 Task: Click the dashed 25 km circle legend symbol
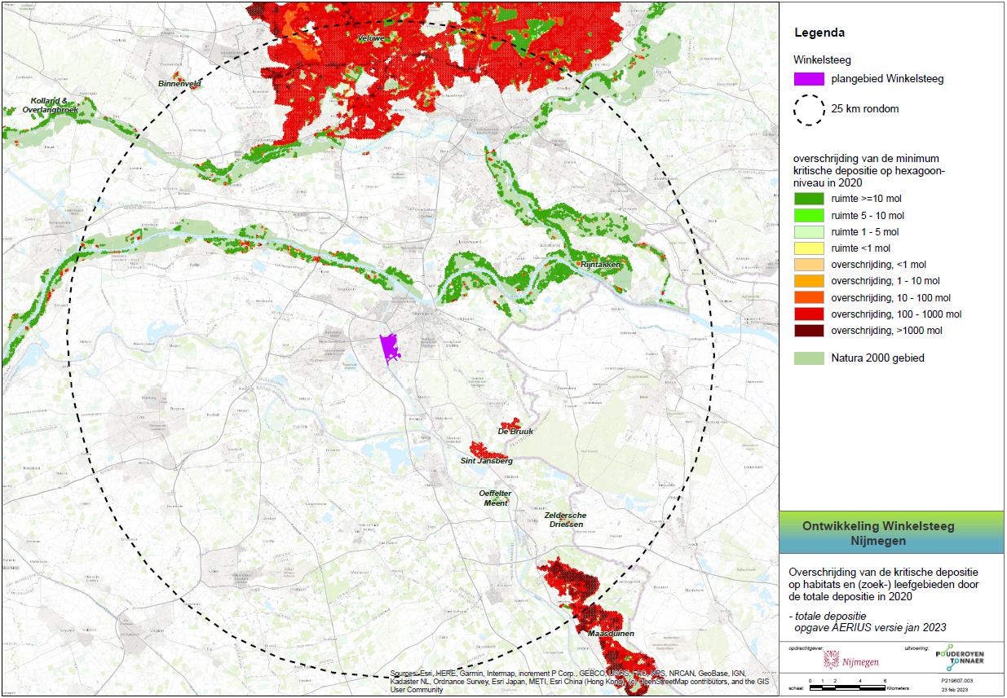[809, 109]
